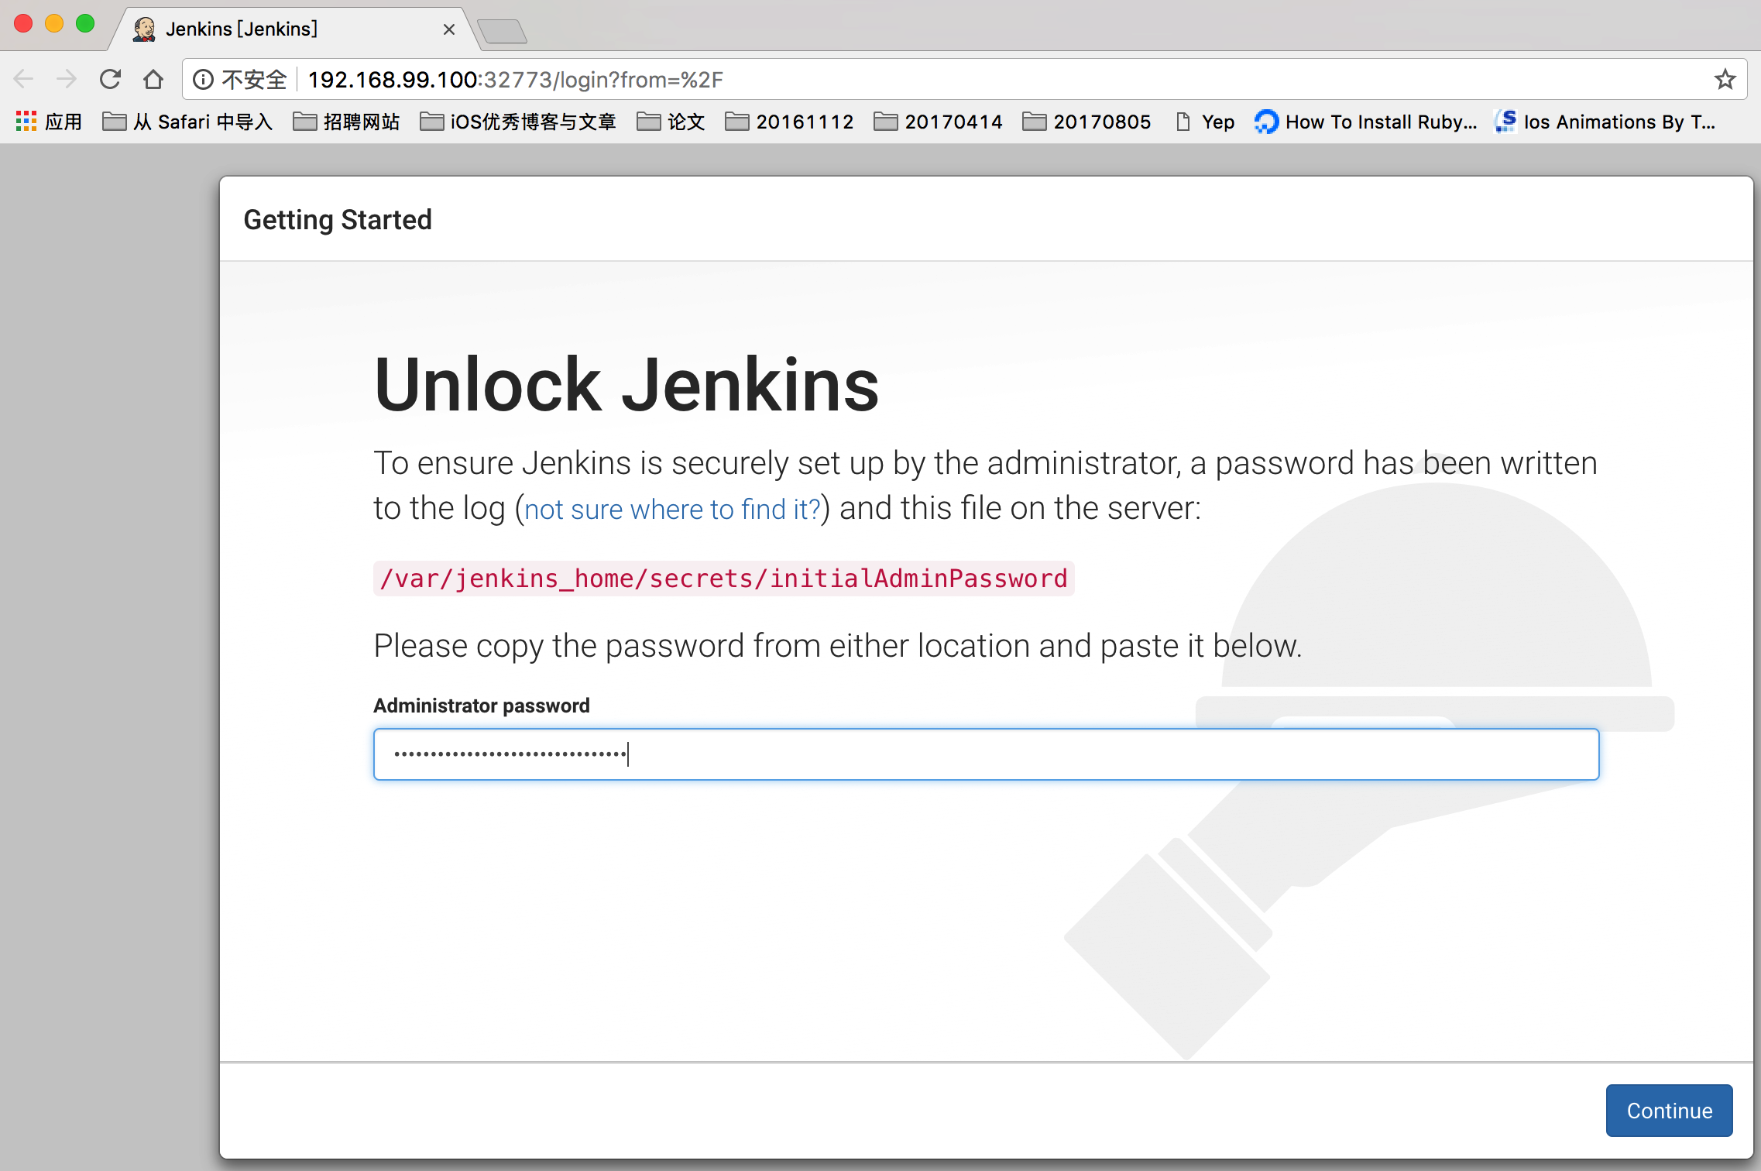Click the Unlock Jenkins heading
This screenshot has width=1761, height=1171.
click(x=626, y=385)
